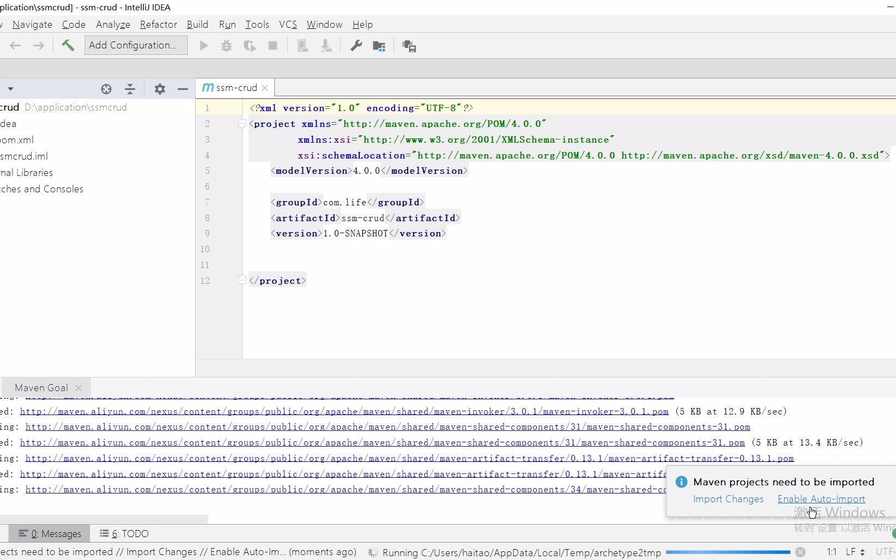Click the Back navigation arrow
The height and width of the screenshot is (560, 896).
tap(15, 46)
